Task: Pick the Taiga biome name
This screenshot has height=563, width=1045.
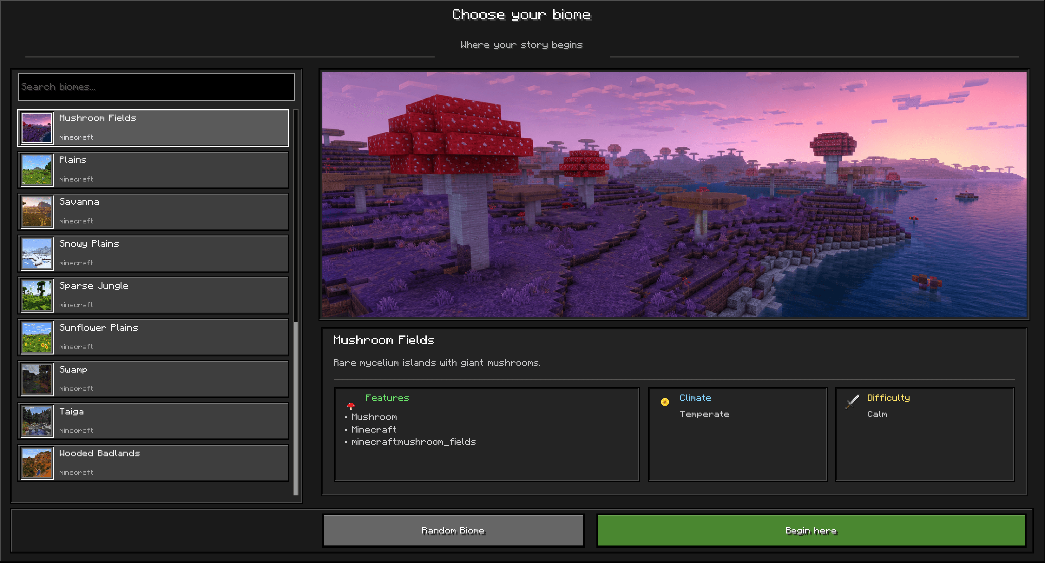Action: coord(71,412)
